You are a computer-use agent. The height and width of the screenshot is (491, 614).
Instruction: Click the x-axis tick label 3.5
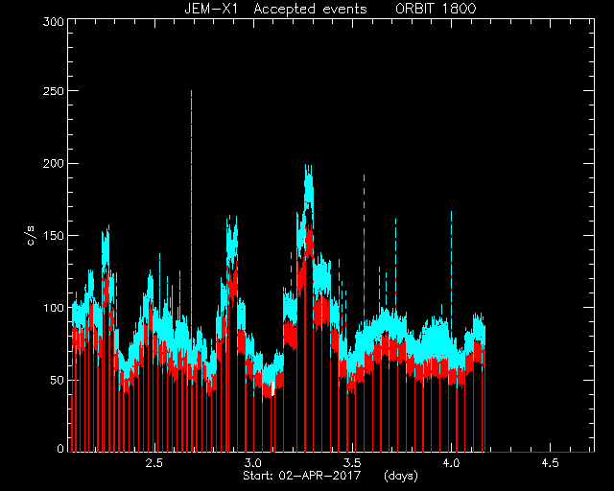point(352,463)
